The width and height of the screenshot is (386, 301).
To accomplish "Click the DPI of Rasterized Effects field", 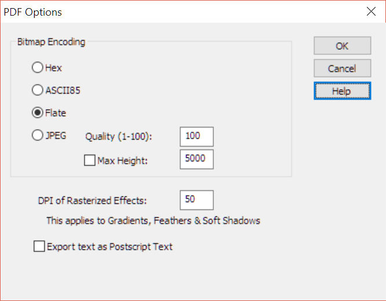I will [196, 200].
